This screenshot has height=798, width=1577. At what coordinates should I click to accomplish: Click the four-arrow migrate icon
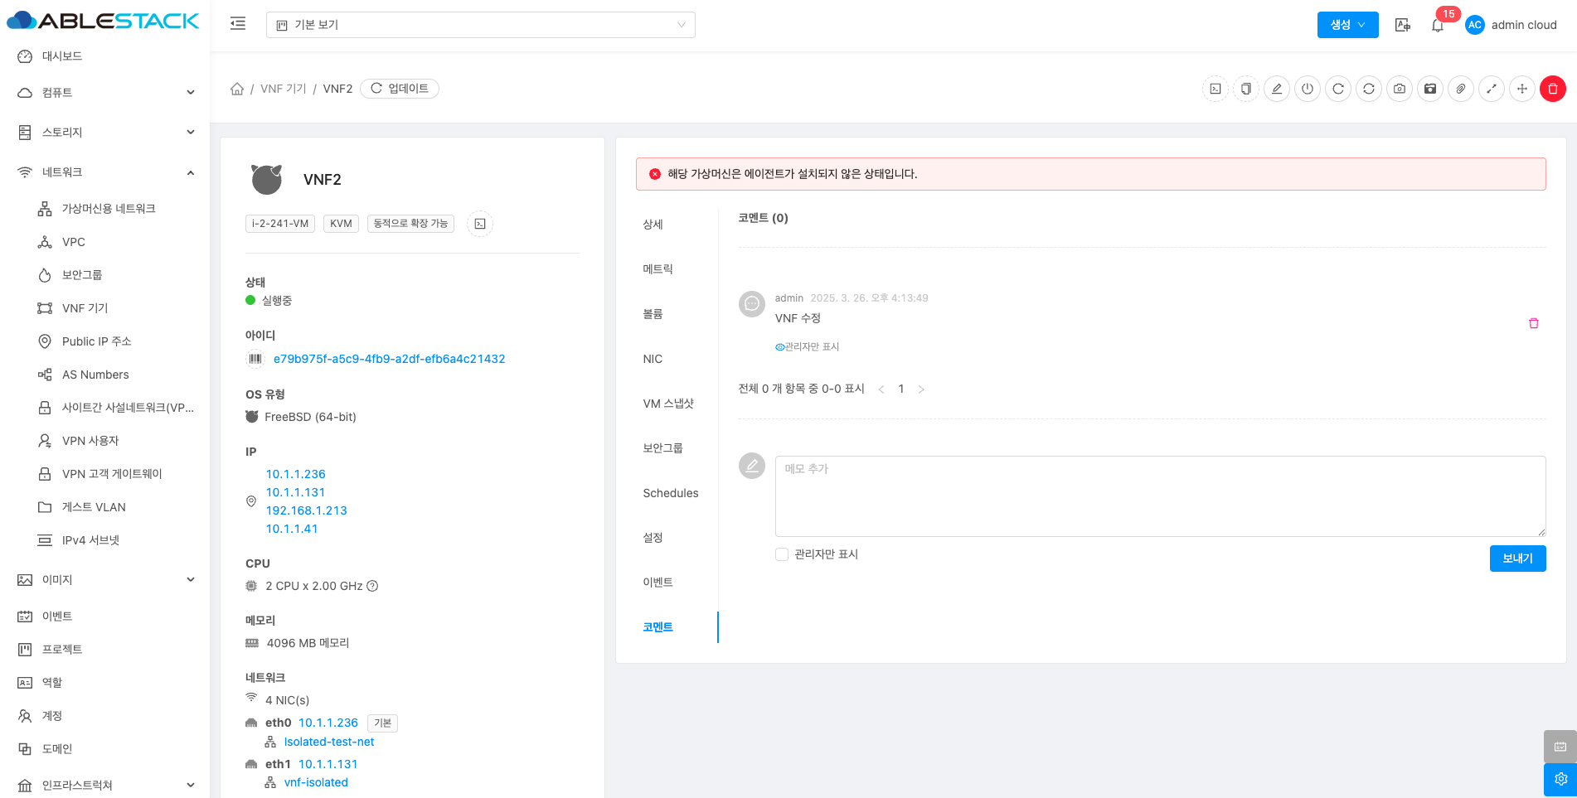[x=1522, y=89]
